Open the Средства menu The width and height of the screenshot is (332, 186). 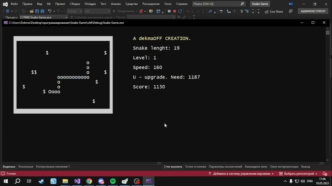click(x=131, y=4)
